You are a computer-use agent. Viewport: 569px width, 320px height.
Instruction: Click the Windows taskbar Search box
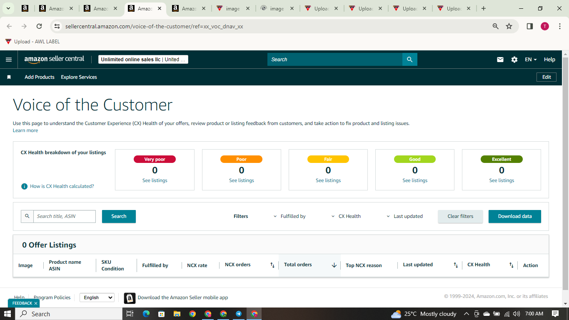(69, 314)
